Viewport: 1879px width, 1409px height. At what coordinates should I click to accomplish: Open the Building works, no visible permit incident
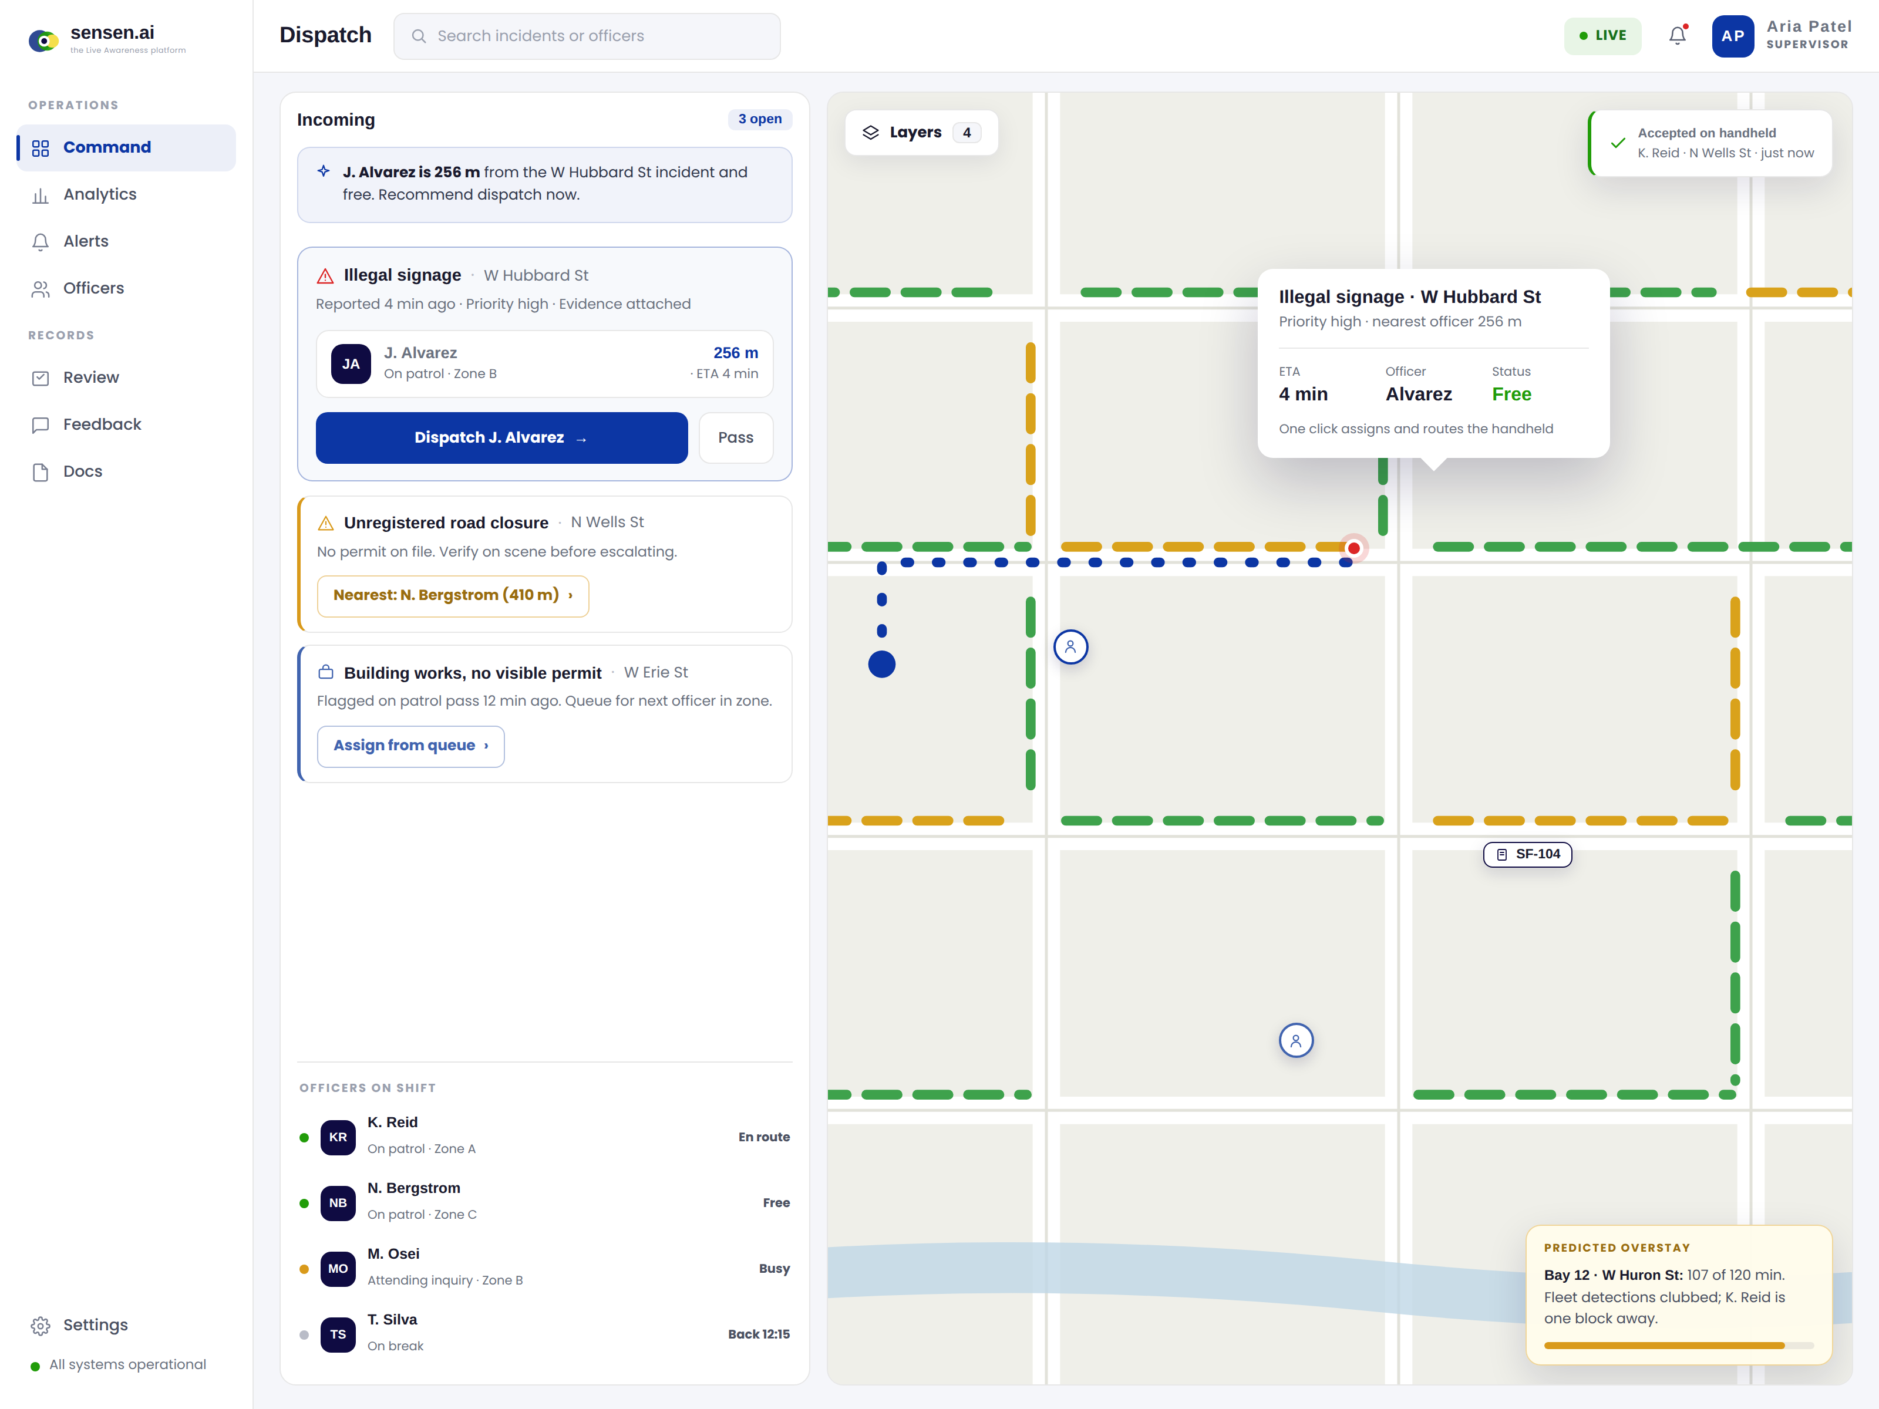pos(544,713)
